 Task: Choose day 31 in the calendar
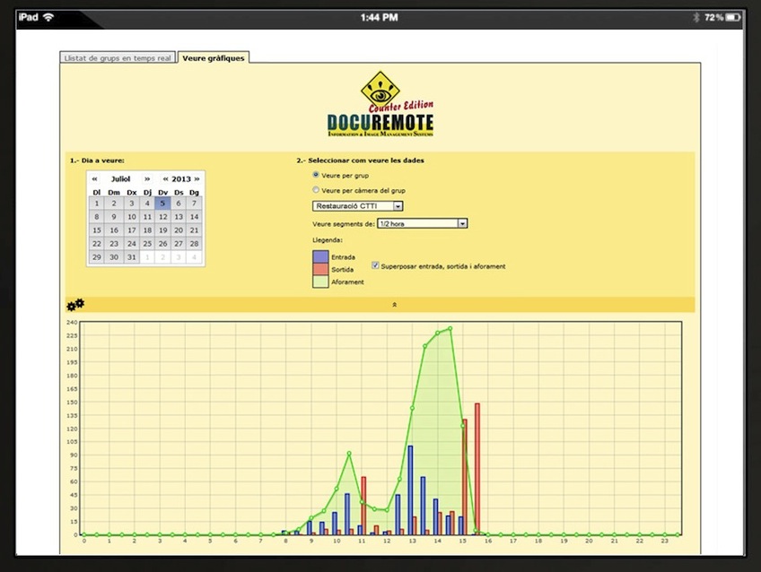130,257
